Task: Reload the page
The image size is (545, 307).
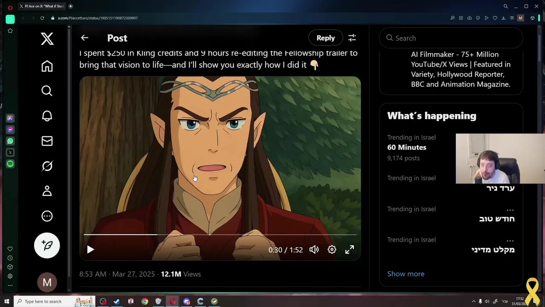Action: pyautogui.click(x=42, y=18)
